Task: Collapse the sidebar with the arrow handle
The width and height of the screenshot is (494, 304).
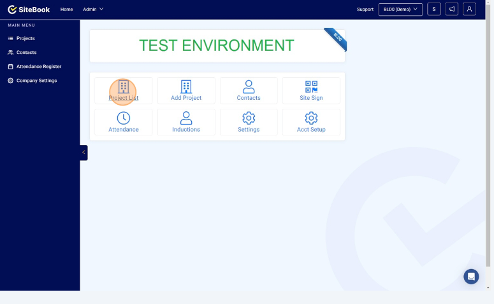Action: [84, 153]
